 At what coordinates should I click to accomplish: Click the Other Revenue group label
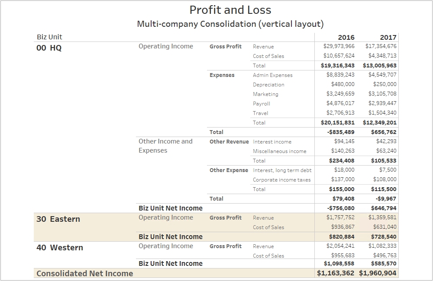pyautogui.click(x=229, y=141)
